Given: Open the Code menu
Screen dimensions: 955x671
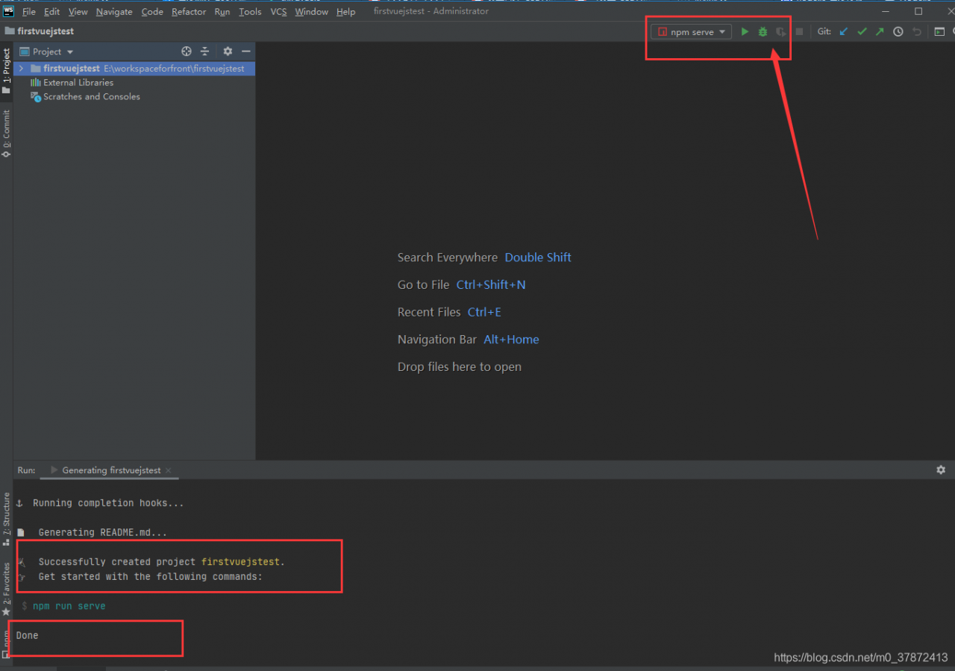Looking at the screenshot, I should pos(152,12).
